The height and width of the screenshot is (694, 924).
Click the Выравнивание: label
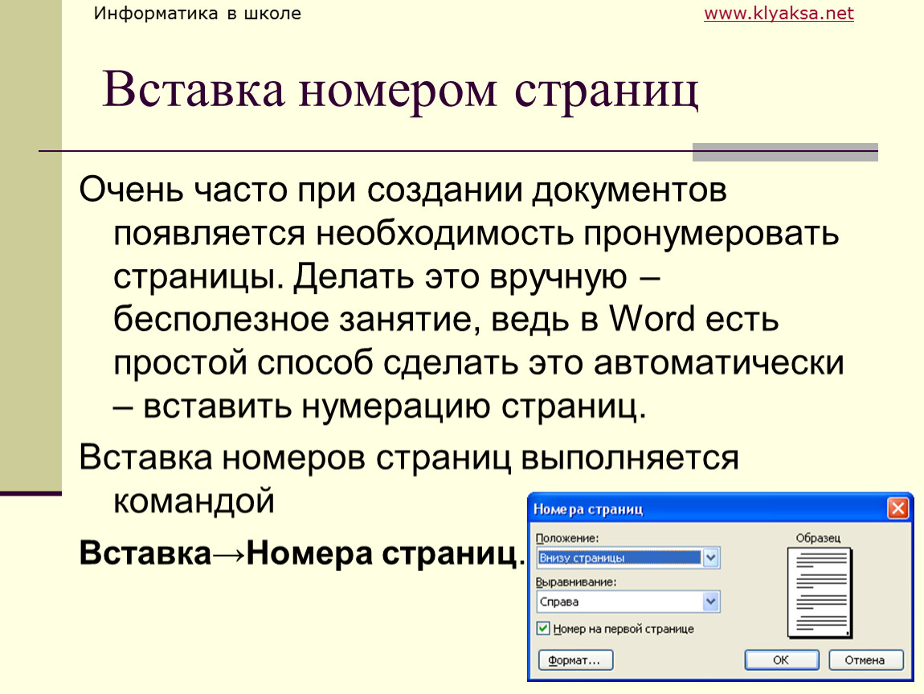(x=576, y=582)
